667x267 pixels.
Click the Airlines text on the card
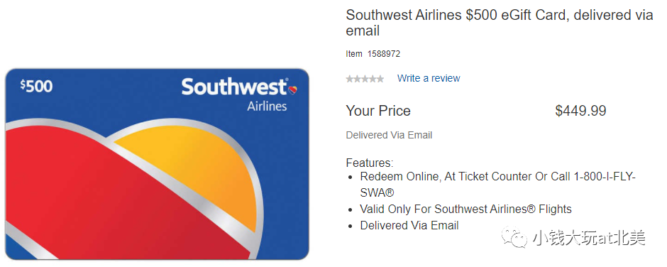click(x=267, y=106)
